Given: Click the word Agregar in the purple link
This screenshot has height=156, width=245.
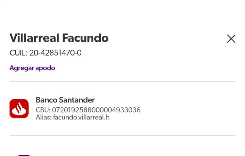Looking at the screenshot, I should 22,68.
